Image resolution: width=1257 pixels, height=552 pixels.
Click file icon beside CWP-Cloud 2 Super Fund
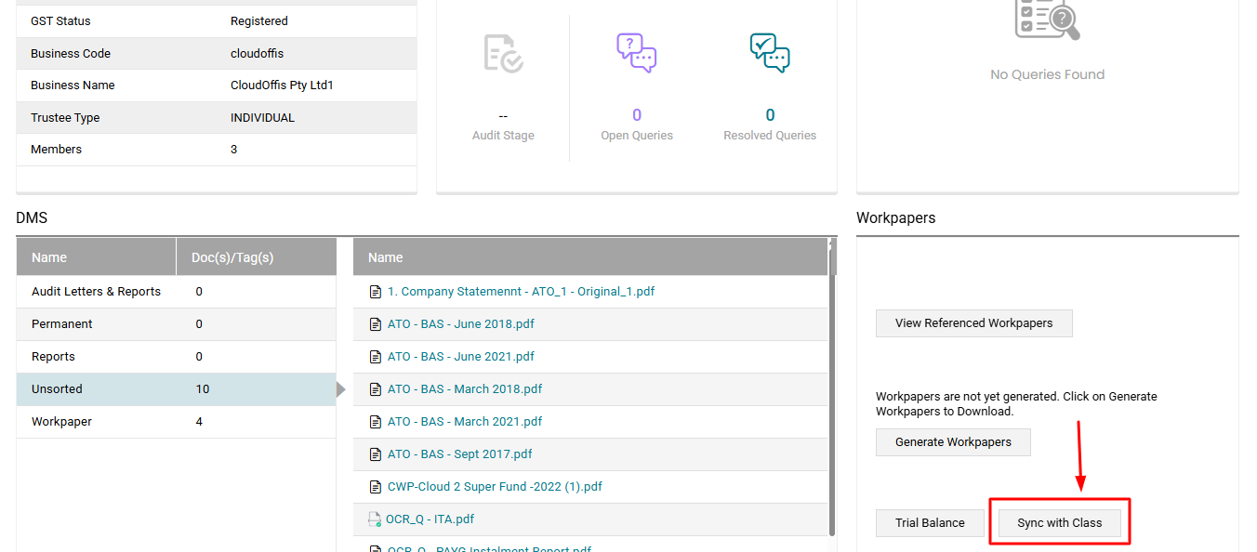pyautogui.click(x=376, y=487)
